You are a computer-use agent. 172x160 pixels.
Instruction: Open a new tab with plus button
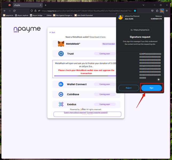45,5
